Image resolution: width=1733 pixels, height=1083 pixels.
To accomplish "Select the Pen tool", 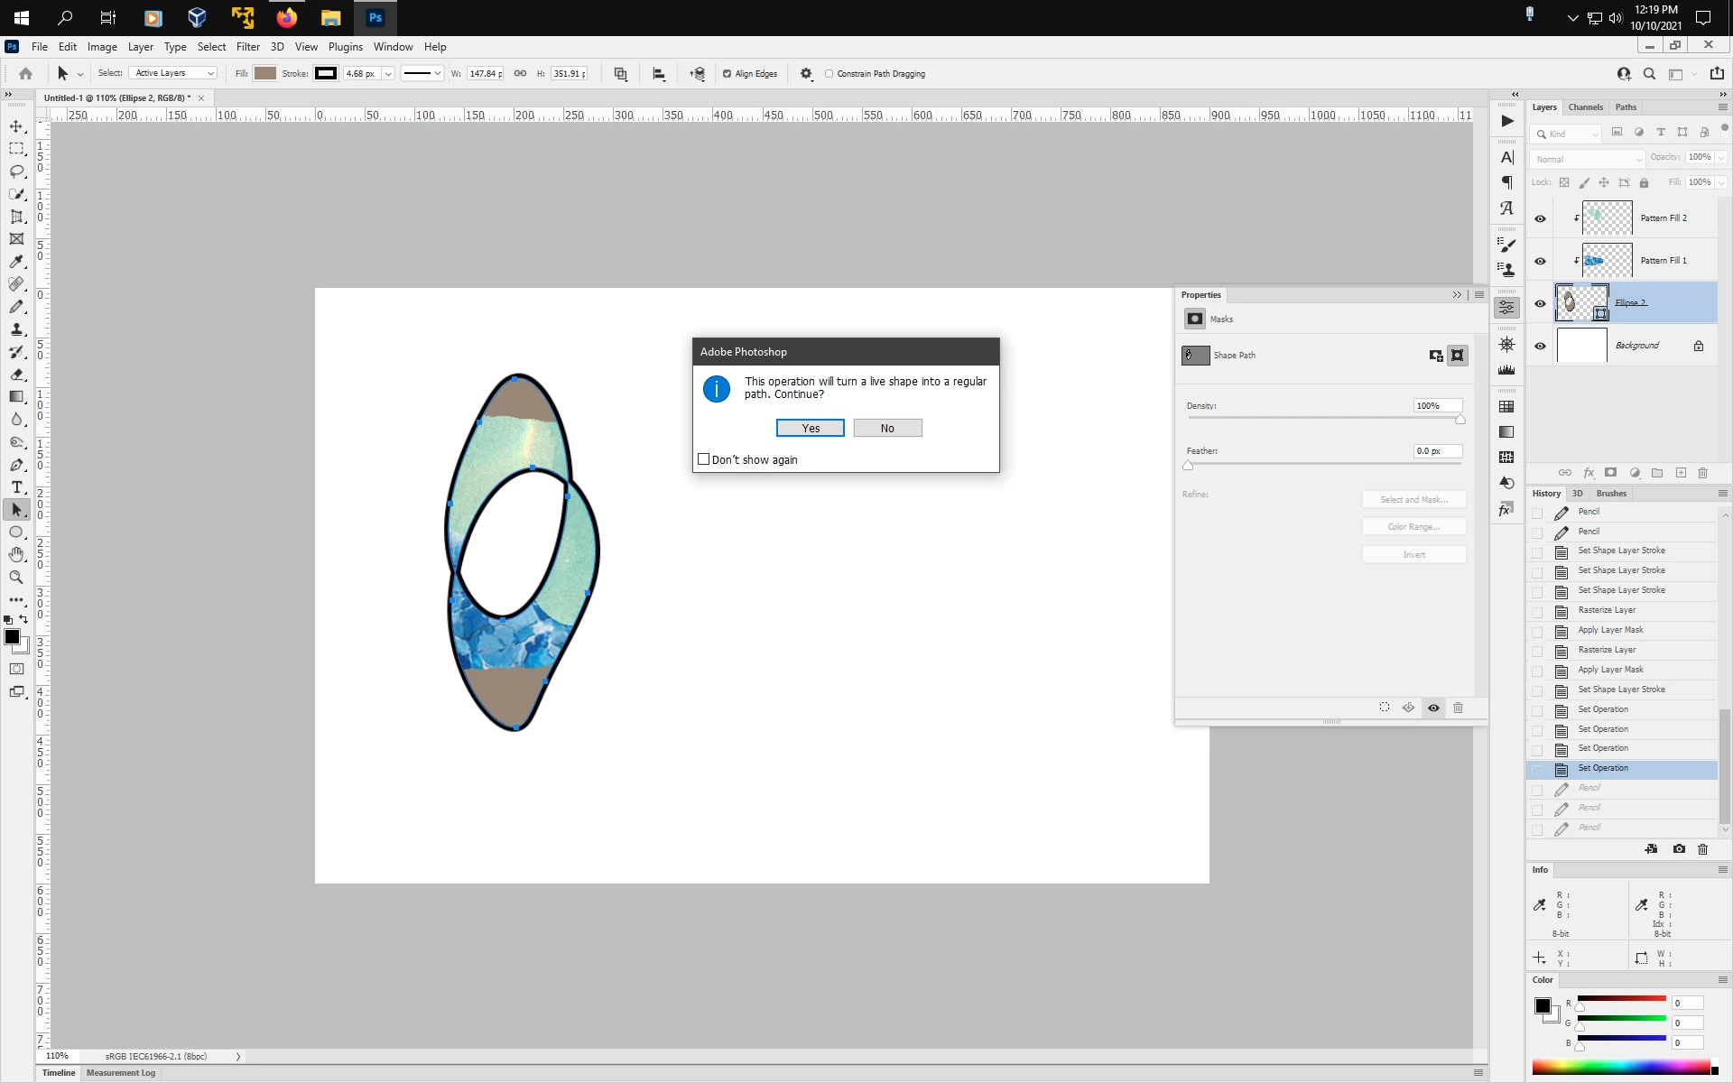I will point(16,465).
